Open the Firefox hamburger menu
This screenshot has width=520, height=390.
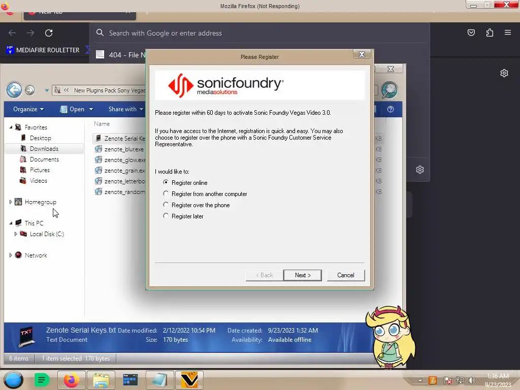point(508,32)
